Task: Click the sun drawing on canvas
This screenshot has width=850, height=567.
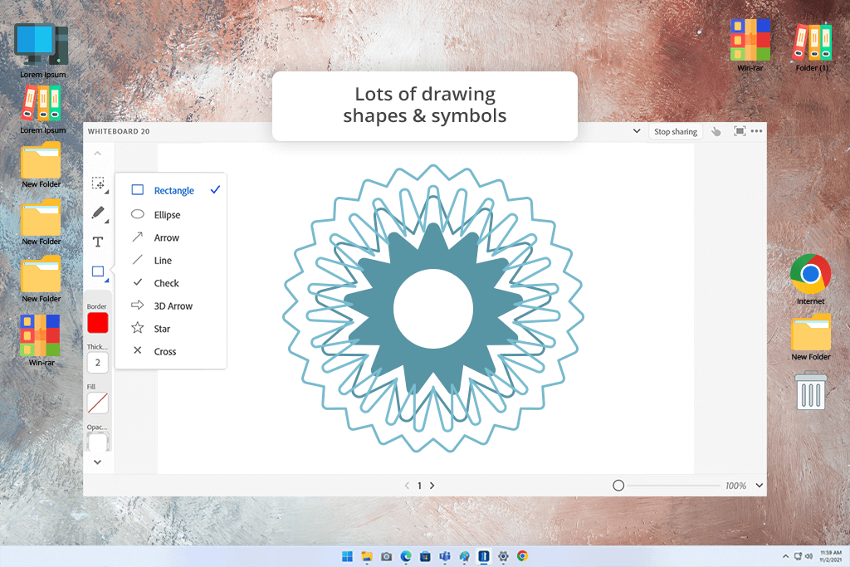Action: point(433,309)
